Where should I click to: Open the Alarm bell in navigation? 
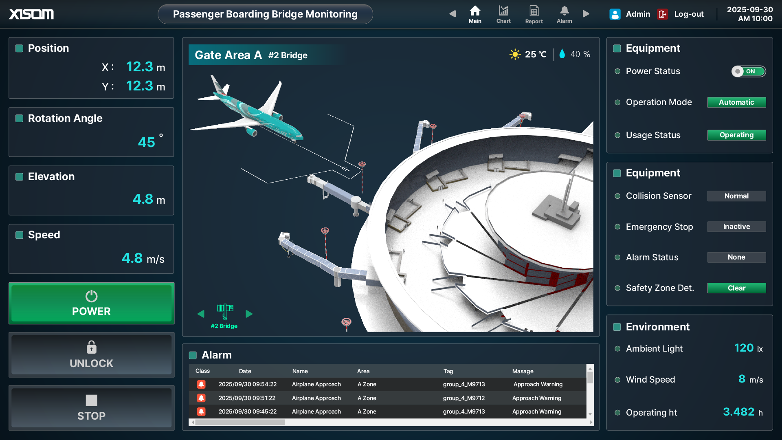564,11
